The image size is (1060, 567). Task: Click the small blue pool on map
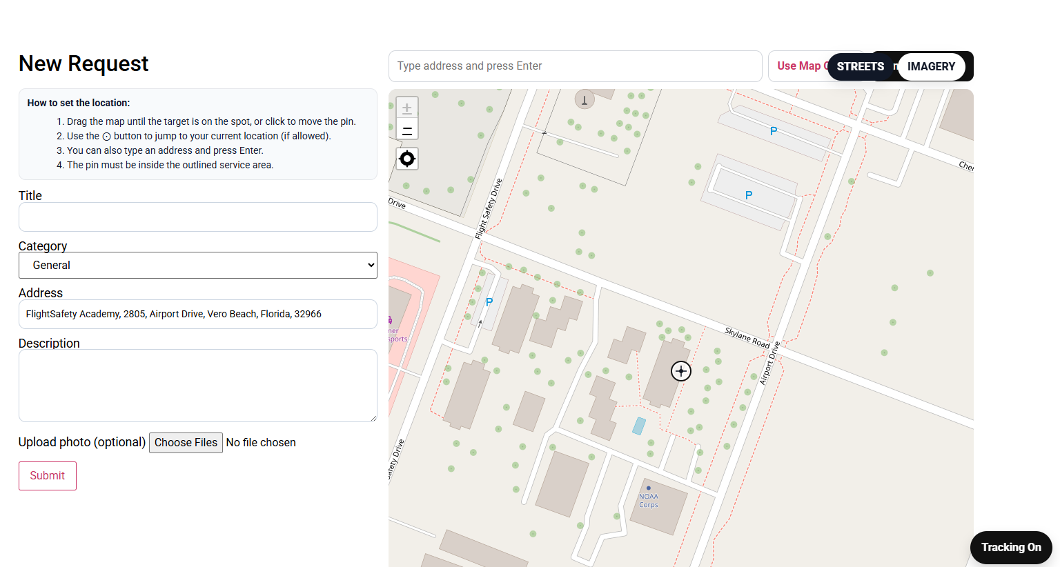pyautogui.click(x=639, y=426)
